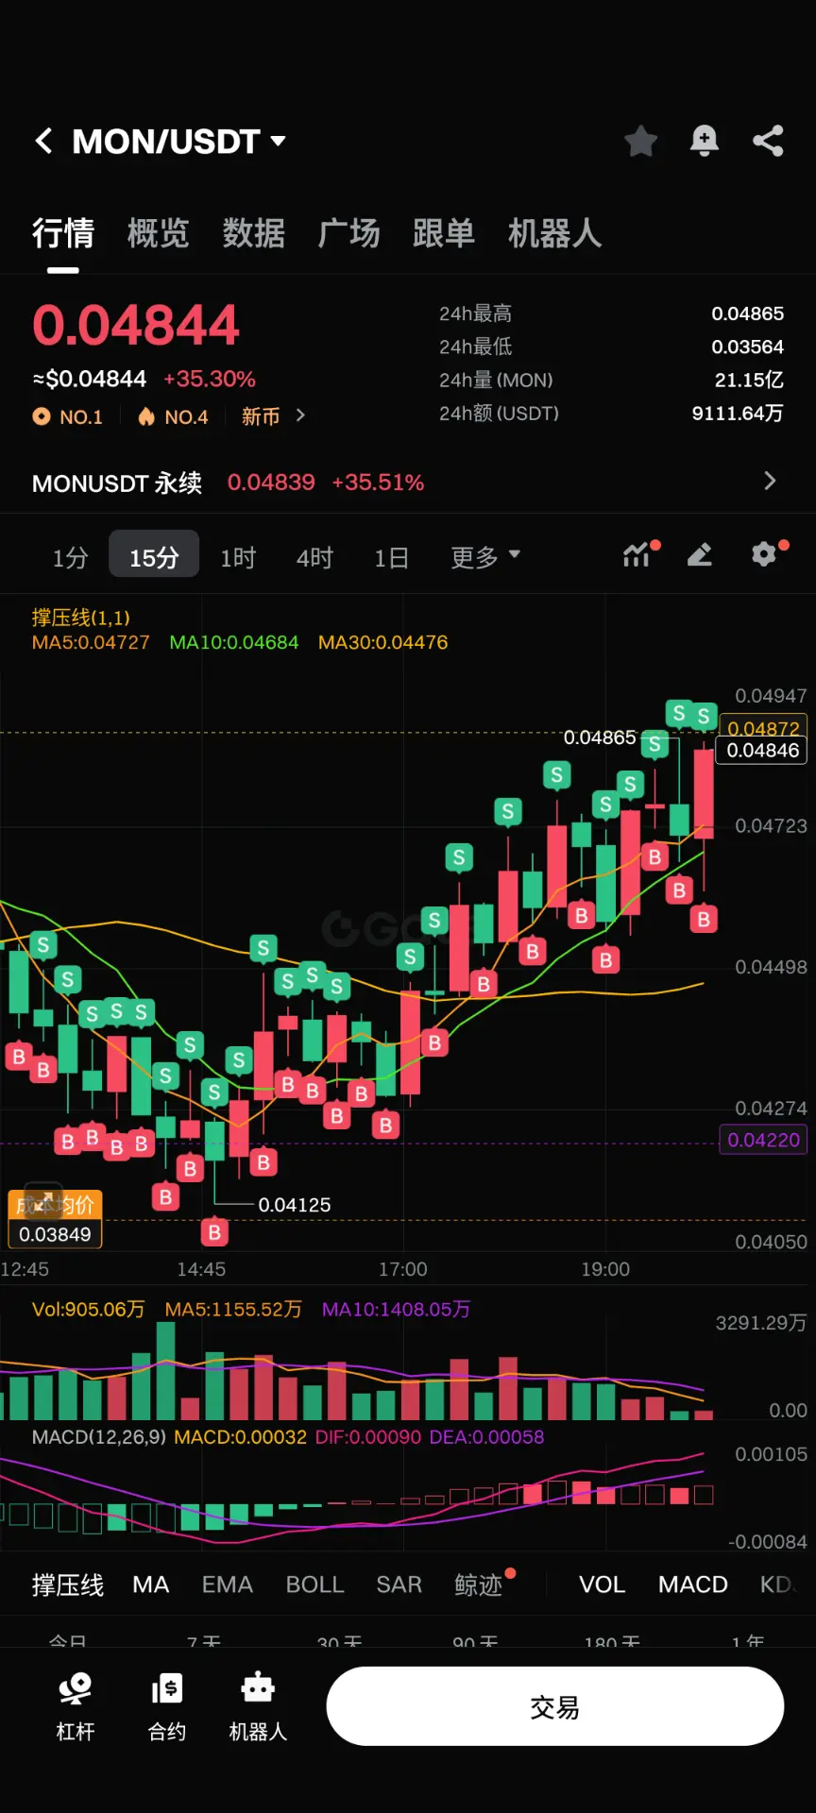Tap the +35.30% change percentage
Viewport: 816px width, 1813px height.
click(x=210, y=379)
